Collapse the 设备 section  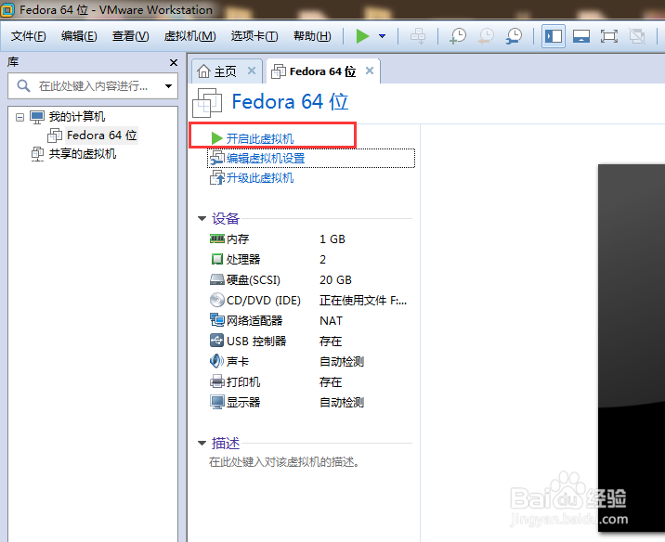point(202,219)
